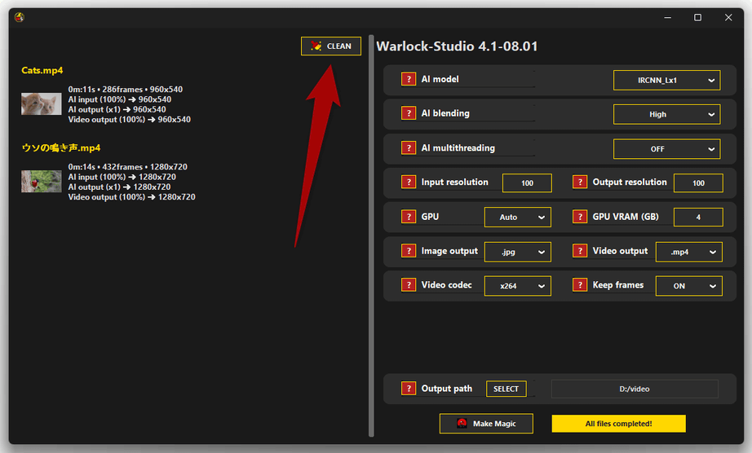Open the GPU Auto selection dropdown
This screenshot has width=752, height=453.
pyautogui.click(x=518, y=218)
